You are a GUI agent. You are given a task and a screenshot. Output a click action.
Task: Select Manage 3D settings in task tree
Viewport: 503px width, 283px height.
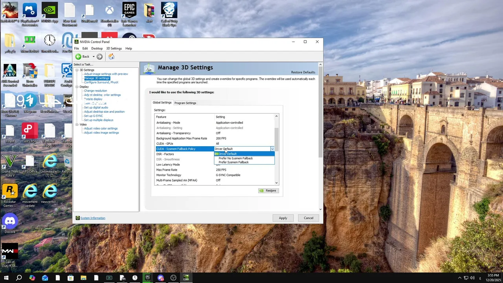tap(97, 78)
